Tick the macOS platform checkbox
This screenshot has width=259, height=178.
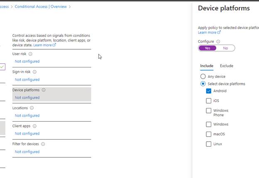point(208,134)
